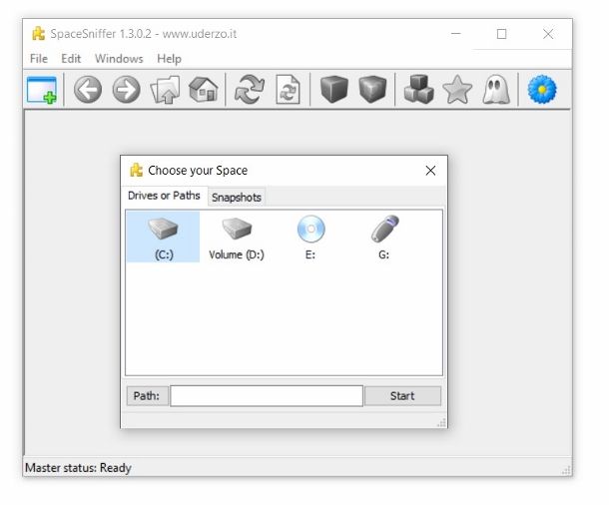Select the G: USB flash drive
609x505 pixels.
[384, 237]
